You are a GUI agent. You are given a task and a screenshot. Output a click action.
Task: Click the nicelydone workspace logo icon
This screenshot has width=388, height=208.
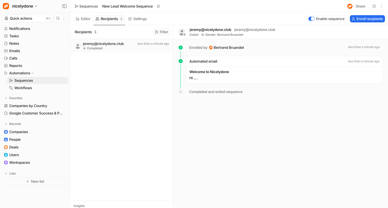click(6, 6)
